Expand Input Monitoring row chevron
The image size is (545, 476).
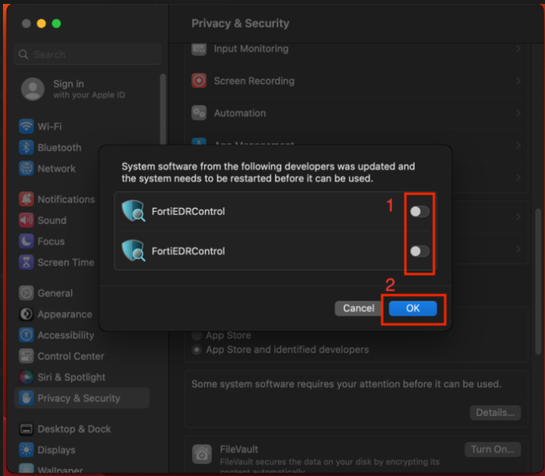point(518,49)
